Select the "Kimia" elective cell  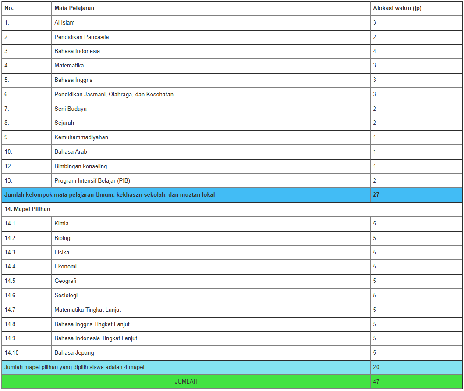(61, 224)
